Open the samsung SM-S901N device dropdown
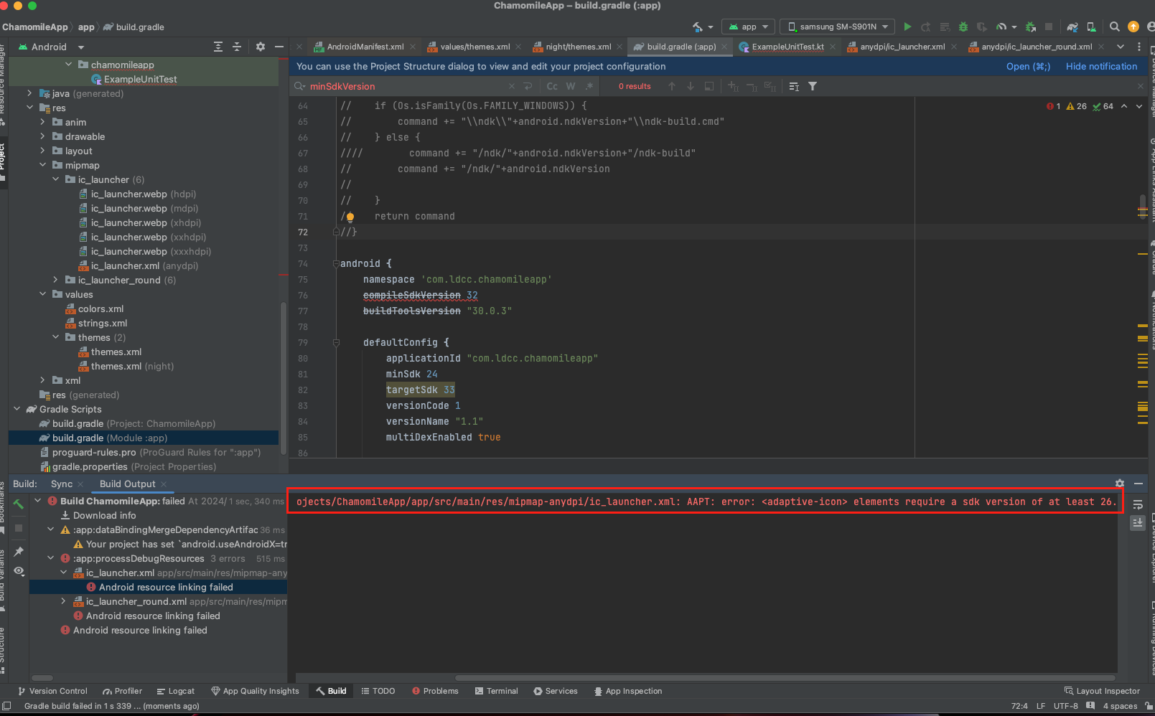Screen dimensions: 1155x716 click(837, 27)
